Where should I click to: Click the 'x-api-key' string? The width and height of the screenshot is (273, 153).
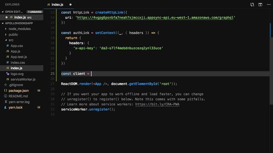[84, 48]
